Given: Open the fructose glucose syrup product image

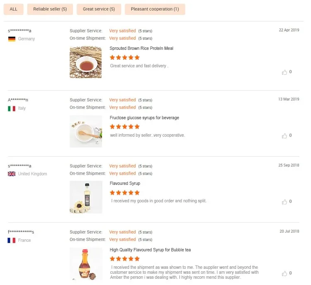Looking at the screenshot, I should coord(86,131).
